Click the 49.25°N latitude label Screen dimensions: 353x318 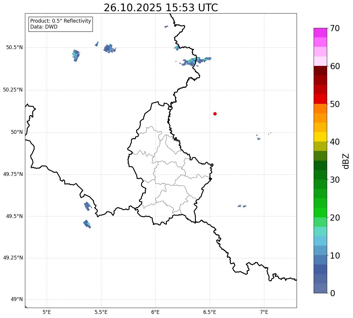[x=13, y=258]
